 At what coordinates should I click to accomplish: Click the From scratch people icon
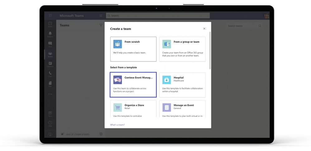click(117, 44)
